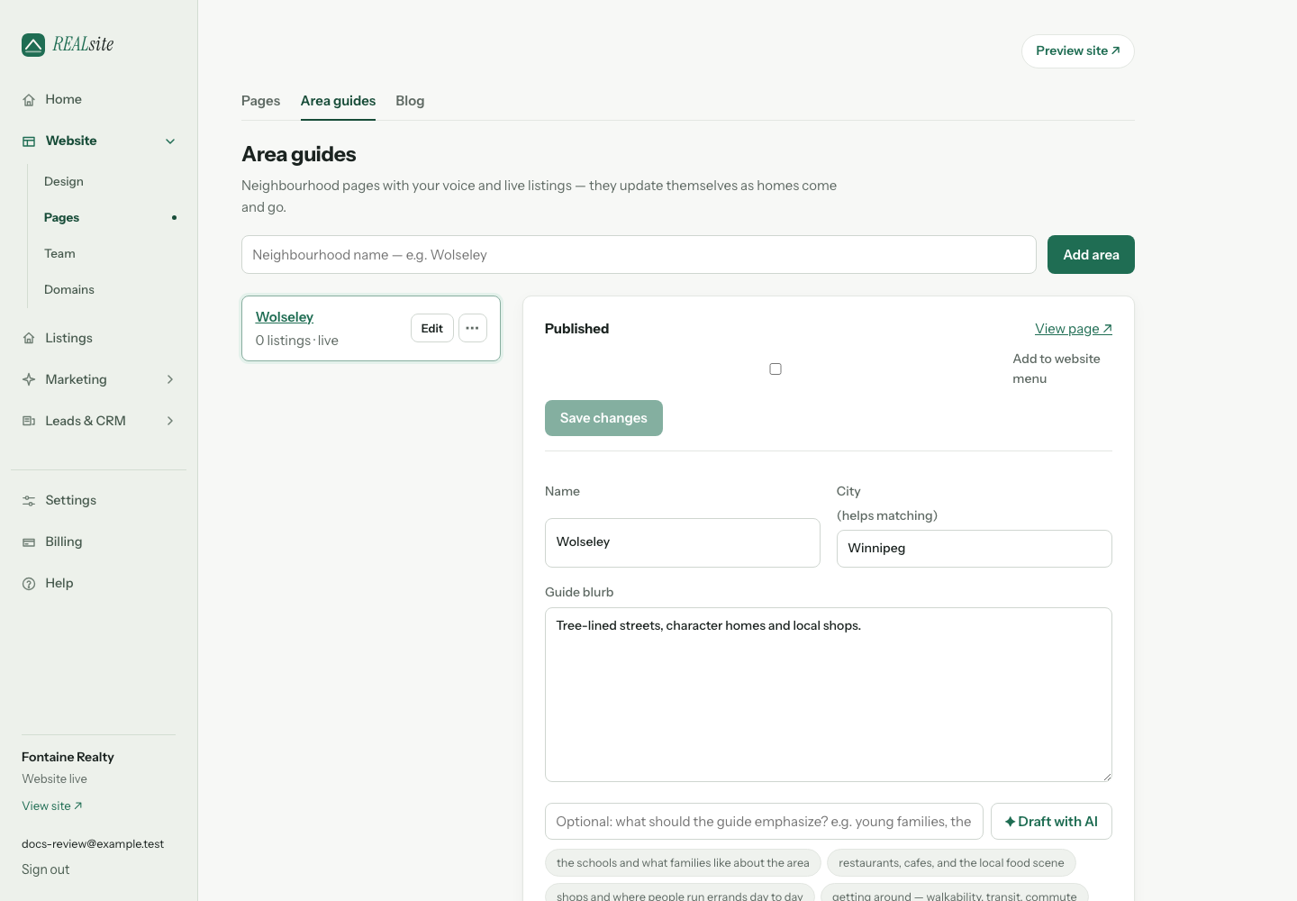Expand the Leads & CRM chevron
This screenshot has width=1297, height=901.
[x=170, y=422]
